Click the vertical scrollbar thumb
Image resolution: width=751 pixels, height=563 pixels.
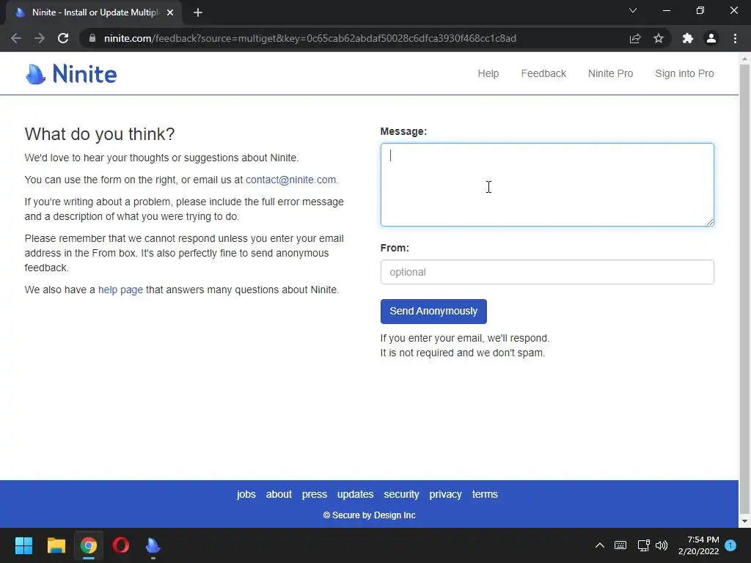point(744,289)
